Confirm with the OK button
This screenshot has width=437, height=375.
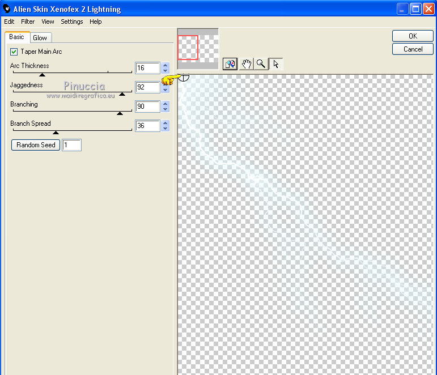[x=413, y=36]
